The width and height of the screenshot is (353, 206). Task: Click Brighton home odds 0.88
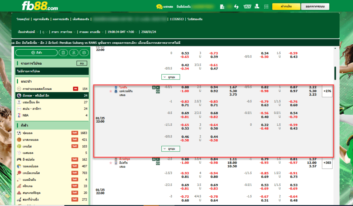185,87
